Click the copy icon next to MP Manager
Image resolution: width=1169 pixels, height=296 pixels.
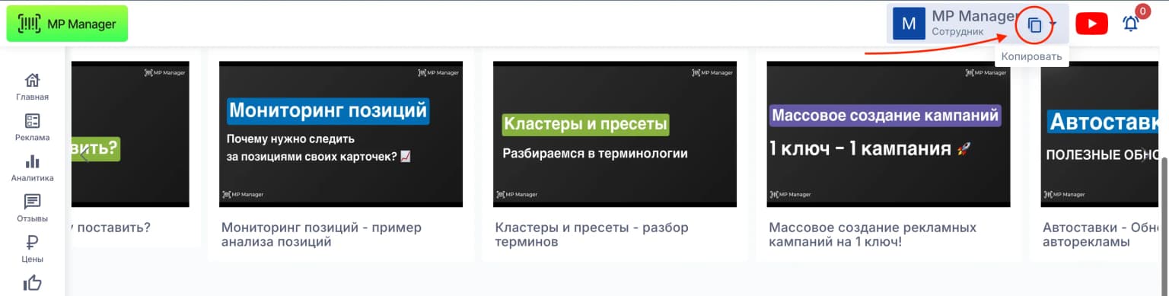pos(1034,24)
